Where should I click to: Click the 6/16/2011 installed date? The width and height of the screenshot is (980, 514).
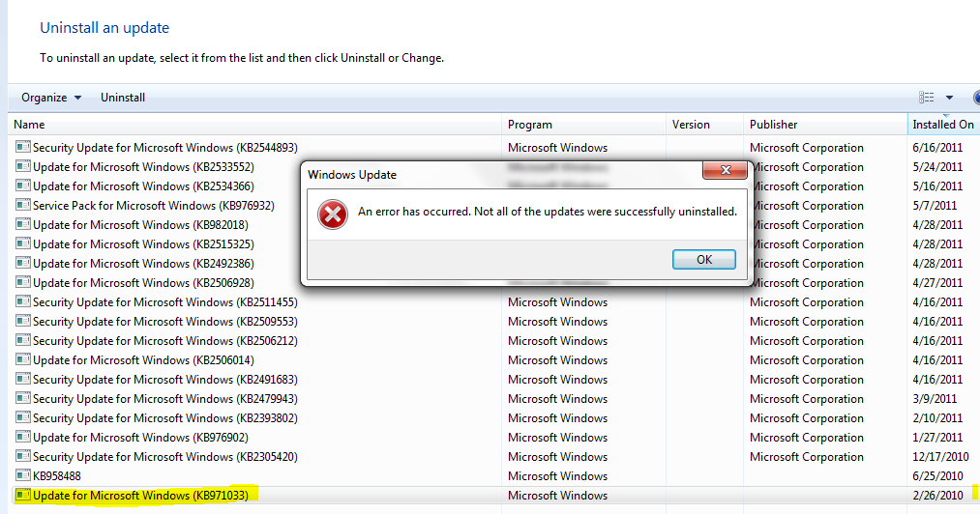(x=937, y=148)
